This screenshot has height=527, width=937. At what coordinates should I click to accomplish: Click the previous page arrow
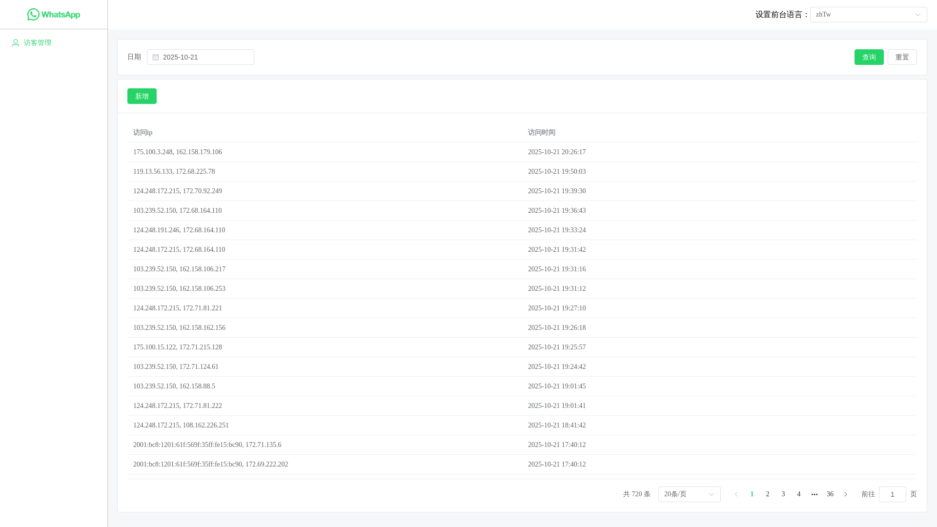736,494
